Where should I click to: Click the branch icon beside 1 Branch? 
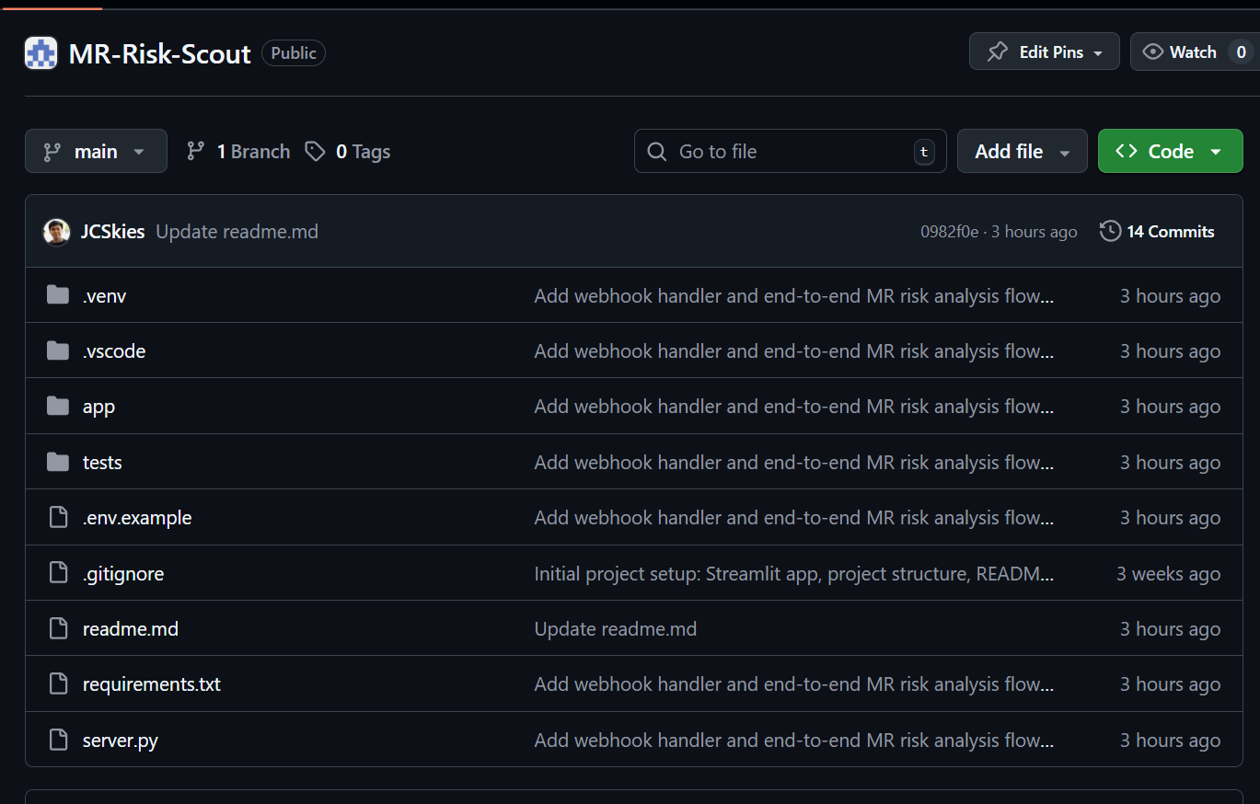pyautogui.click(x=195, y=152)
